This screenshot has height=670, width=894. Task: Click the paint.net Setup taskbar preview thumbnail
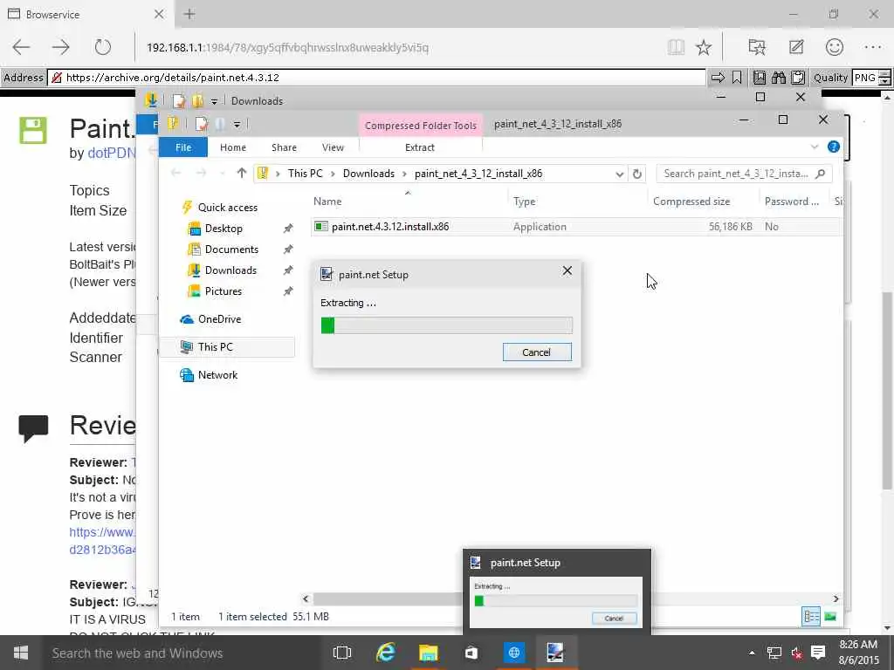click(556, 591)
